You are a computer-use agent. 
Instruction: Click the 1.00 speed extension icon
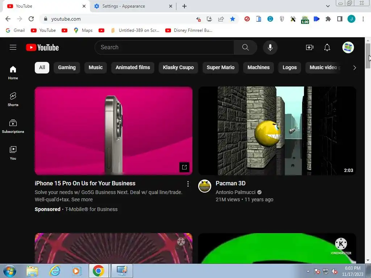tap(305, 20)
